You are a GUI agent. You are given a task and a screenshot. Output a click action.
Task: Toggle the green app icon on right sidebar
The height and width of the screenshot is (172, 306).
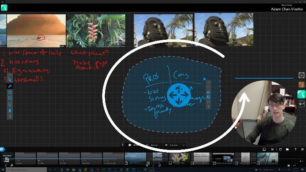[x=301, y=94]
